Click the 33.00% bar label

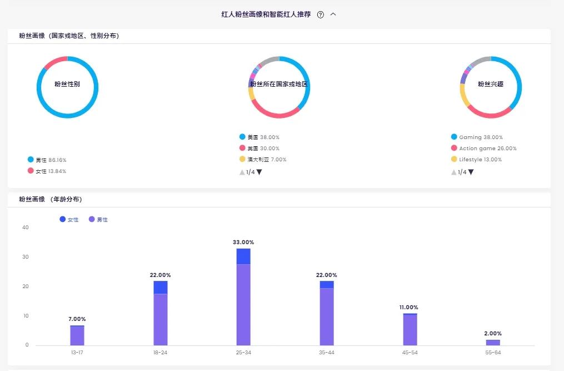click(243, 242)
